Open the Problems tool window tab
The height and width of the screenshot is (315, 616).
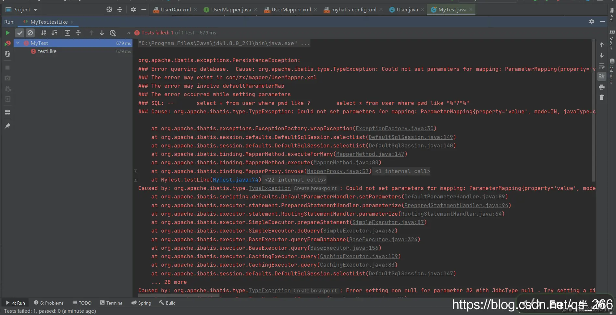tap(49, 303)
